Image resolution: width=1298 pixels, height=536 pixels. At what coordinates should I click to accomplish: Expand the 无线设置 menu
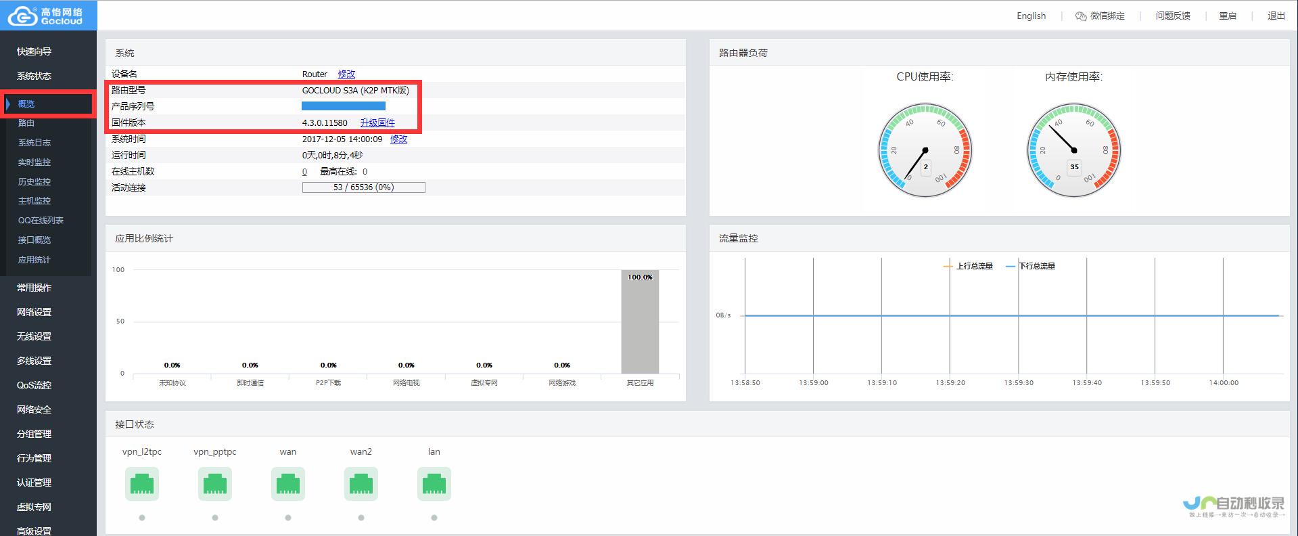pos(34,336)
